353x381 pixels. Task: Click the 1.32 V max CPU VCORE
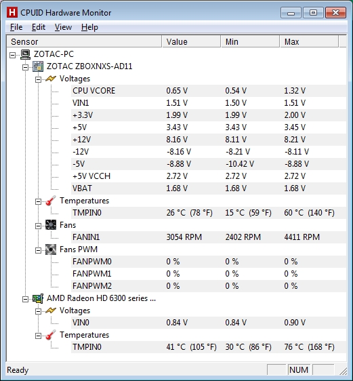tap(295, 91)
